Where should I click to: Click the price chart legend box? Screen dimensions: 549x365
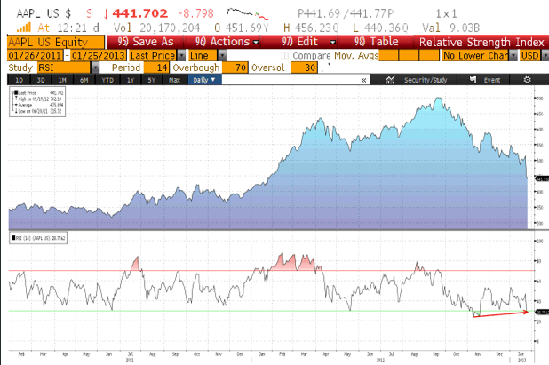pos(37,101)
